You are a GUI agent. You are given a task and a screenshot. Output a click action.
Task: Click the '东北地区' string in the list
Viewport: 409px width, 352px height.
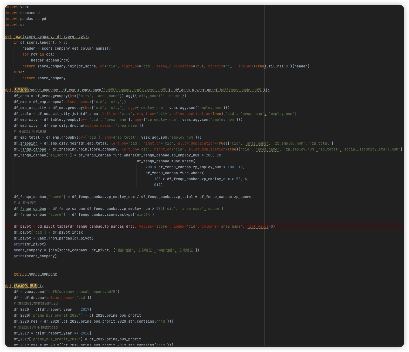(x=187, y=250)
